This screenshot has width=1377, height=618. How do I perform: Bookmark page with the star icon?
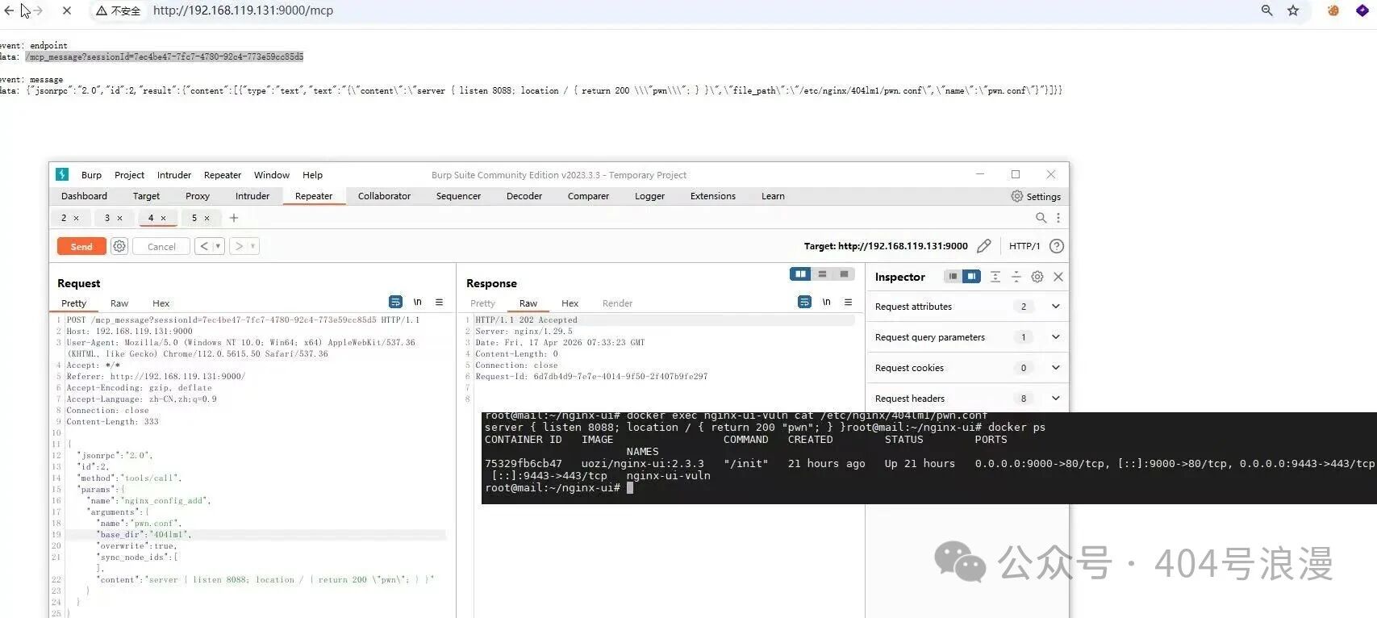(x=1293, y=10)
